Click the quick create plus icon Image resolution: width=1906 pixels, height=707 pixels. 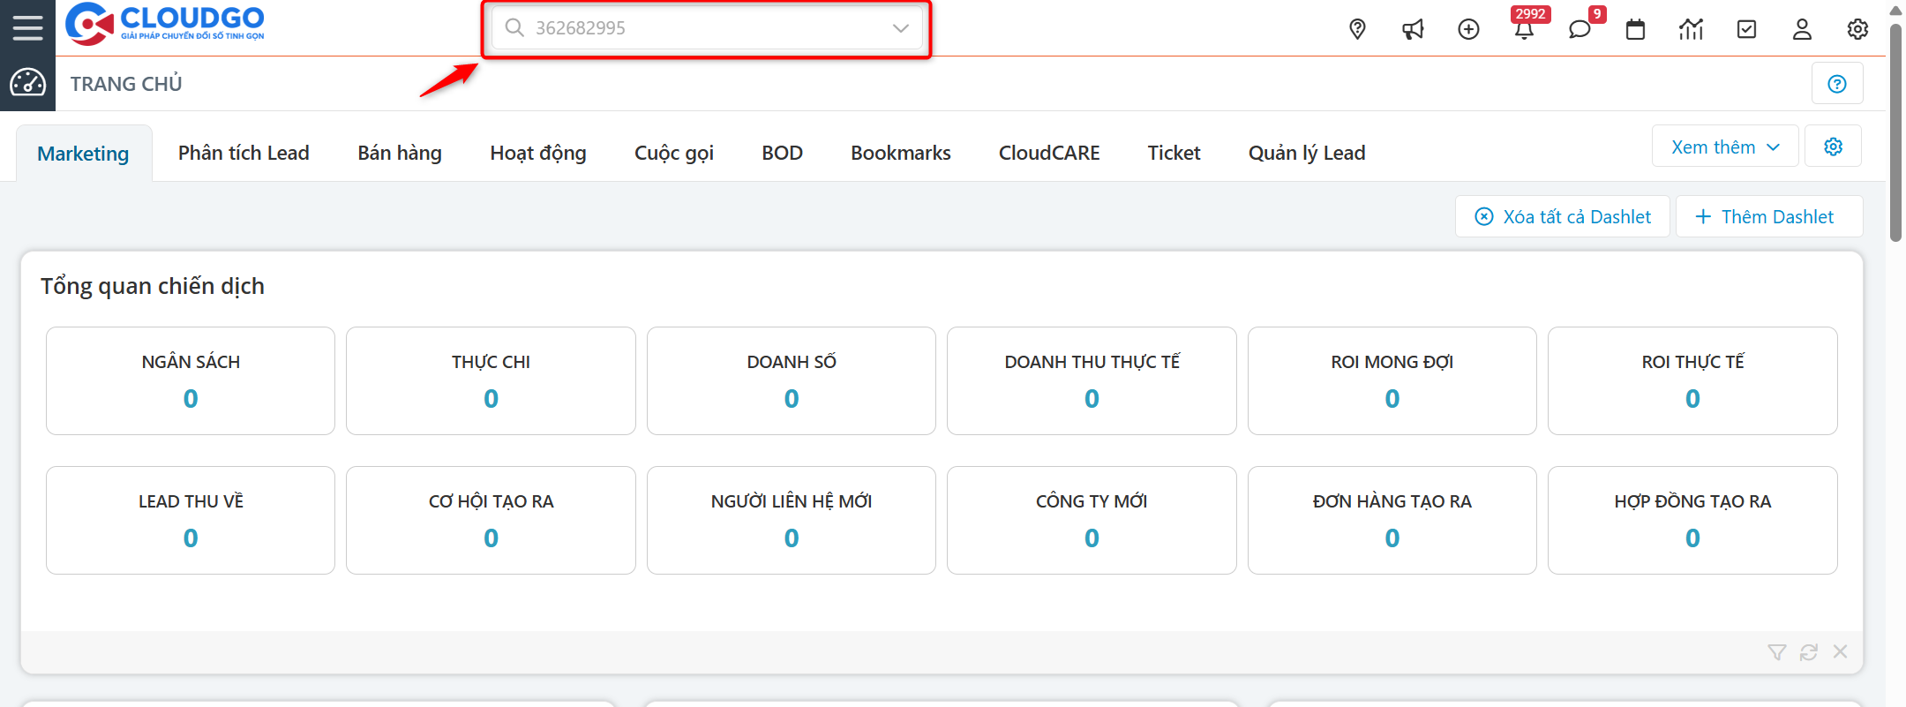point(1468,29)
